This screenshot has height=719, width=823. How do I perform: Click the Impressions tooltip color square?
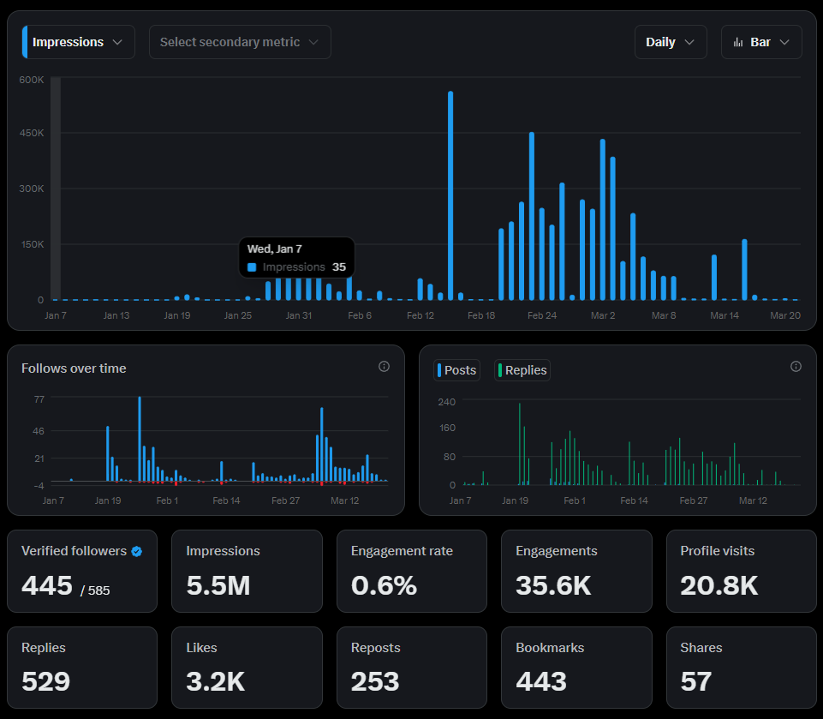tap(252, 267)
